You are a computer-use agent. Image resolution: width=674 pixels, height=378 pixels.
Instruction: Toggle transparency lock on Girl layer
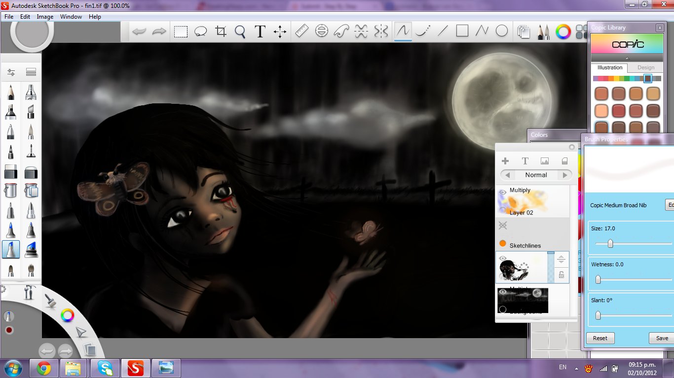point(562,276)
